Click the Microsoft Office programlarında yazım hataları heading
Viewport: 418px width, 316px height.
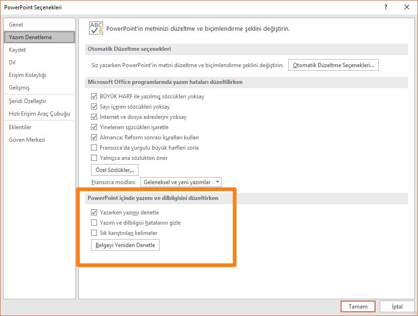coord(165,82)
